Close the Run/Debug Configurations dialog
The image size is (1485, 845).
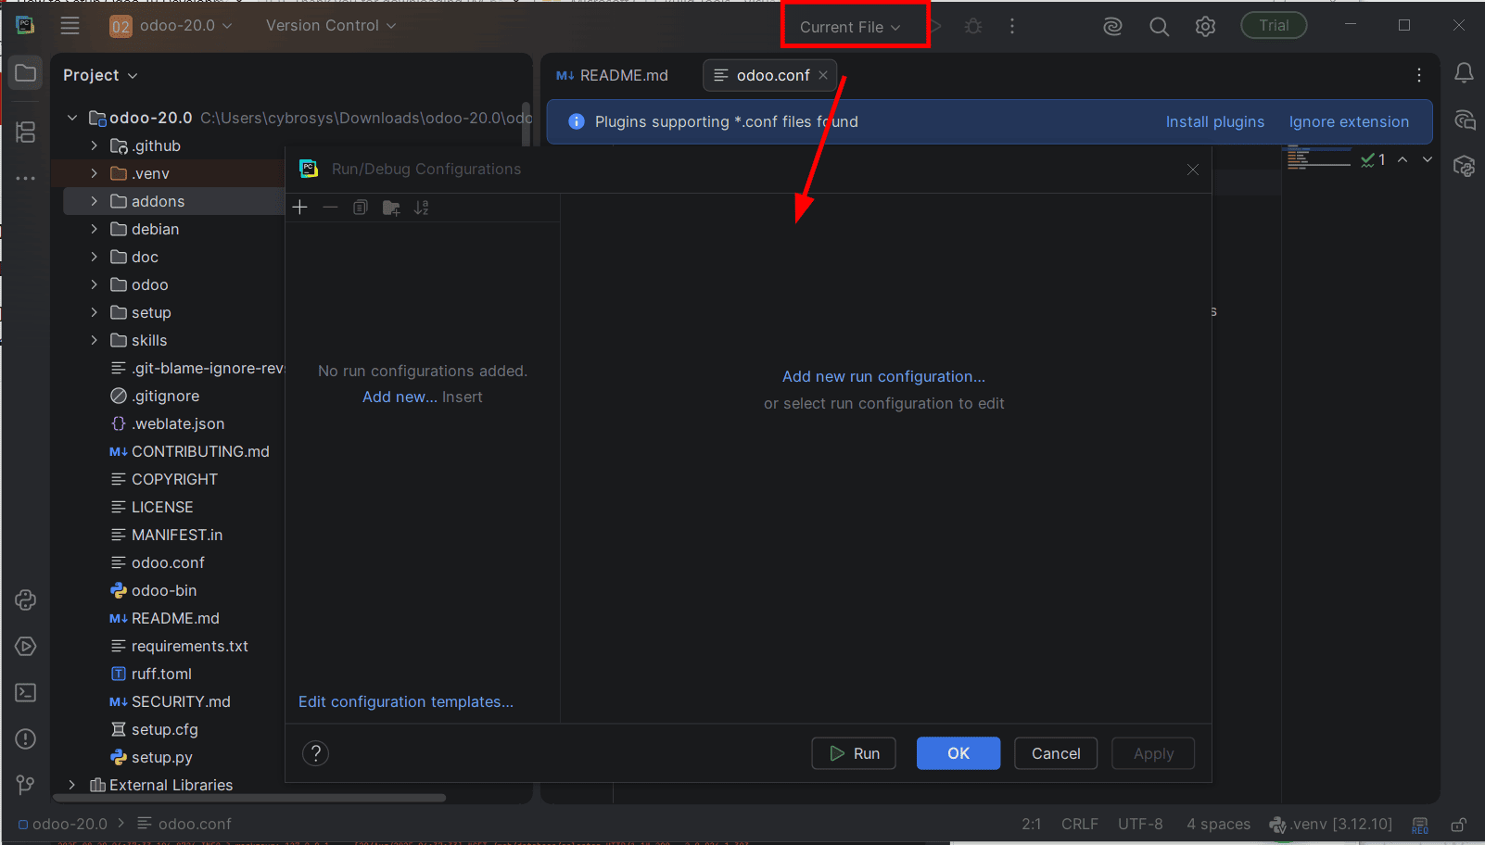[x=1193, y=170]
